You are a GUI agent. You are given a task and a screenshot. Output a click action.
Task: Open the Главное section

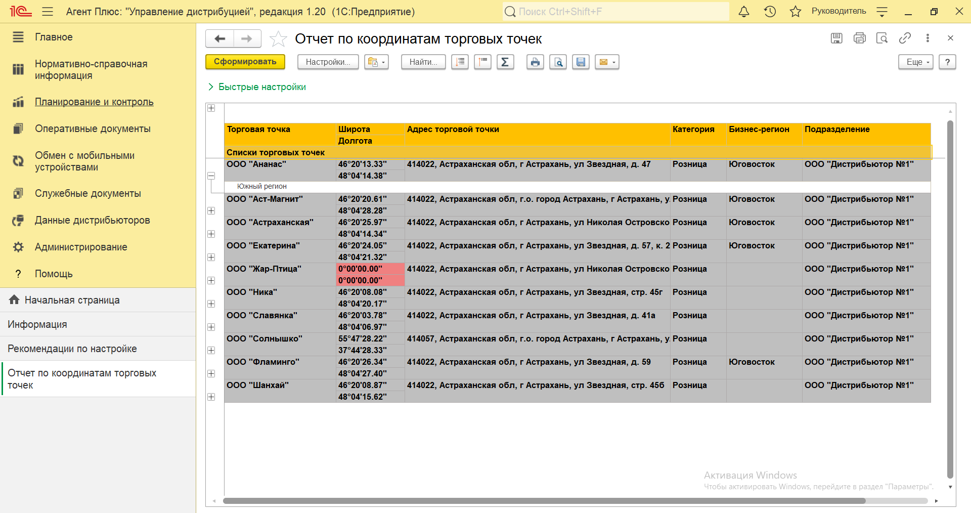click(x=98, y=37)
